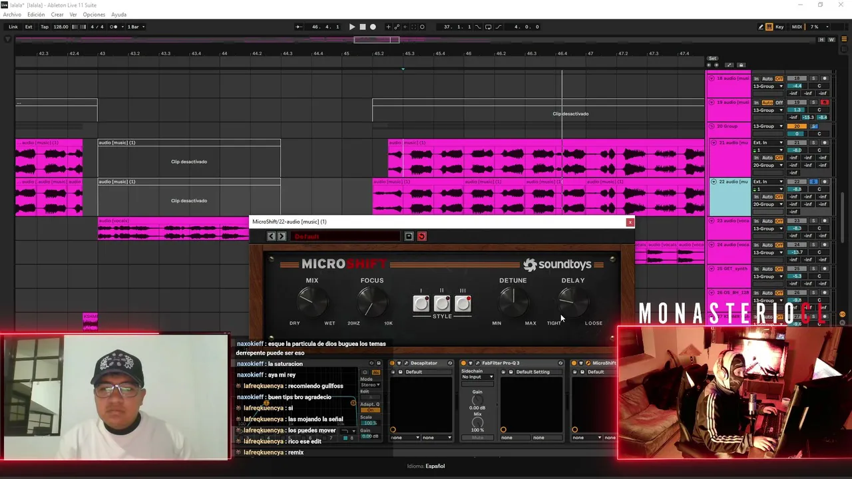Click the Set locator button
The image size is (852, 479).
(x=712, y=59)
